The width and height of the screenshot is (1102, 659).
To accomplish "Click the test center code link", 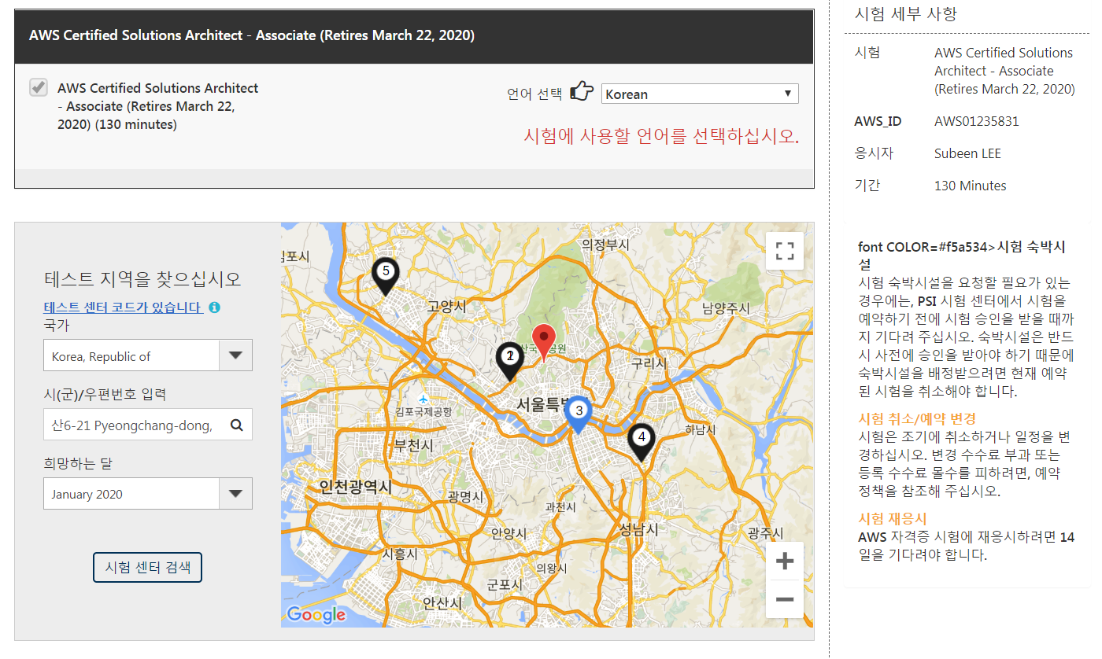I will pyautogui.click(x=124, y=307).
